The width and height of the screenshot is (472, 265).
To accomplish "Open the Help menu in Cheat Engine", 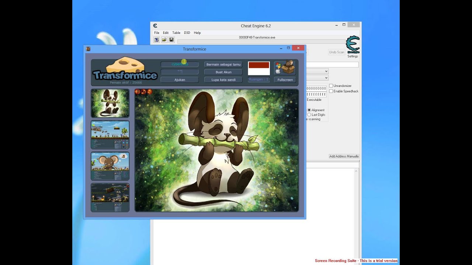I will 197,33.
